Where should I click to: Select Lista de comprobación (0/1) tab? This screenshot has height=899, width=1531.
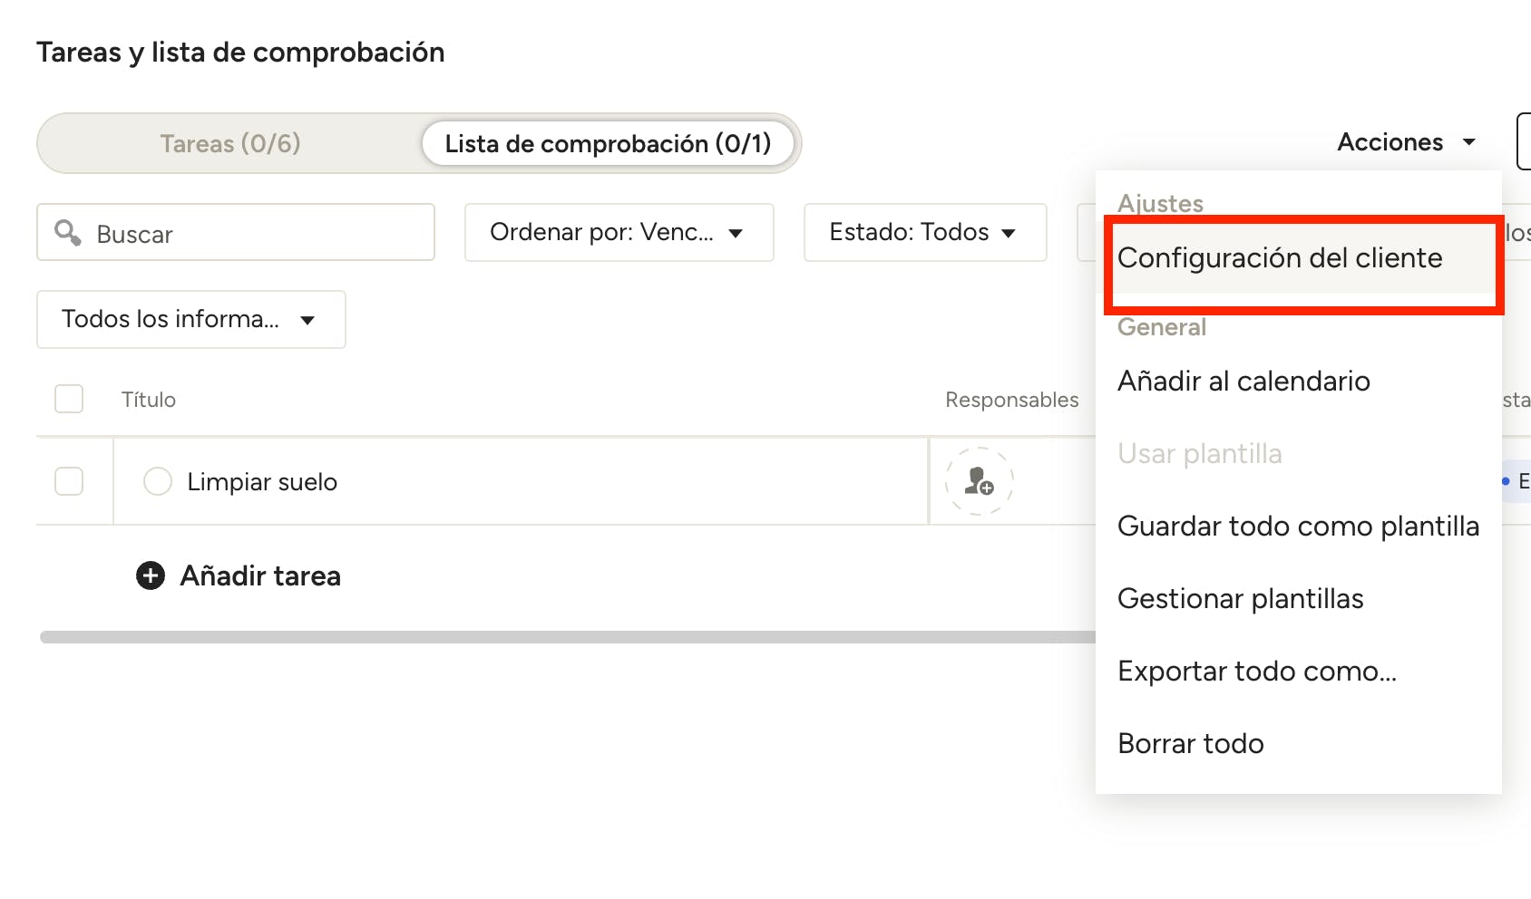[608, 143]
